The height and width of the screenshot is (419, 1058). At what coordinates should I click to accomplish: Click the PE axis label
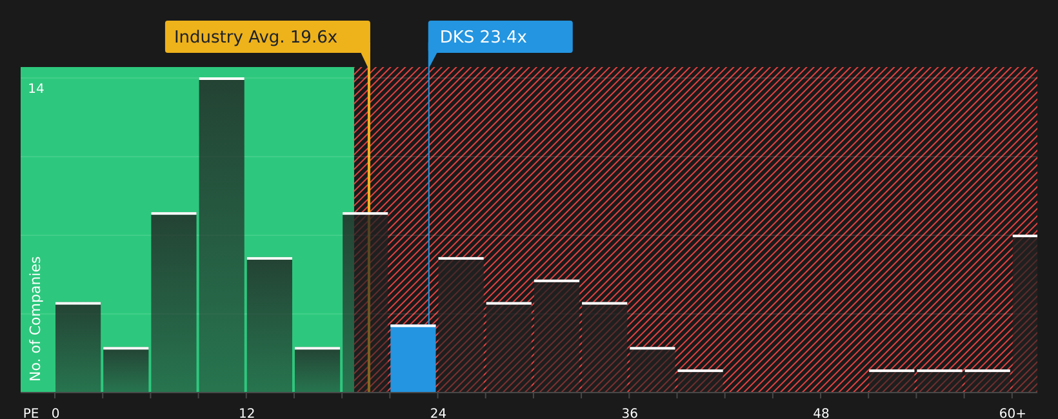[31, 413]
